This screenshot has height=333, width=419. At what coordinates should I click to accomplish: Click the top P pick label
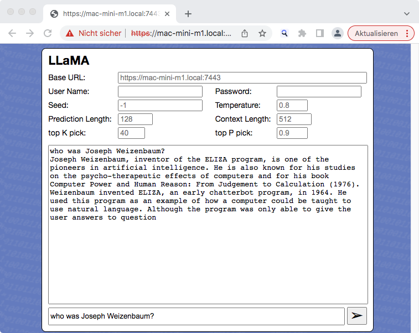click(x=234, y=133)
